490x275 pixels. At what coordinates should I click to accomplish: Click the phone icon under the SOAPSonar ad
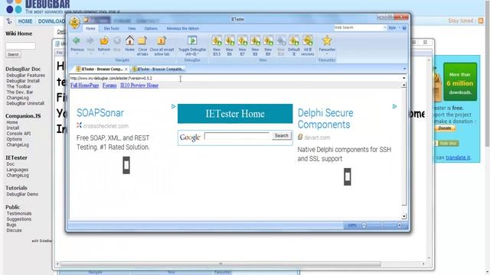point(126,165)
